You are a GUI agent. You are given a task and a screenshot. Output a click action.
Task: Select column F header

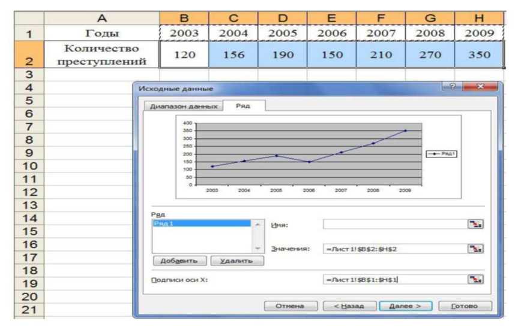[381, 18]
